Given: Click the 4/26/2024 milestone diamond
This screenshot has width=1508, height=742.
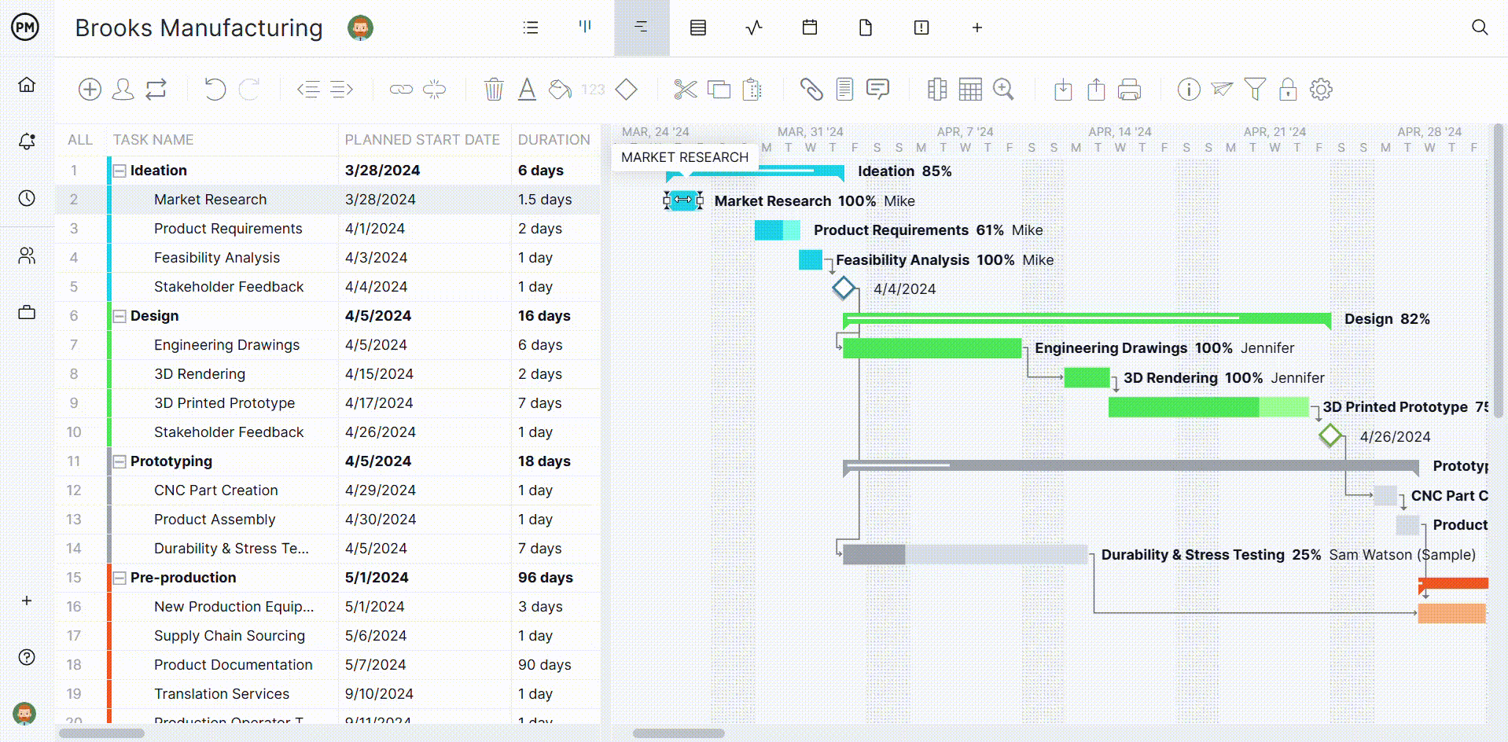Looking at the screenshot, I should coord(1330,435).
